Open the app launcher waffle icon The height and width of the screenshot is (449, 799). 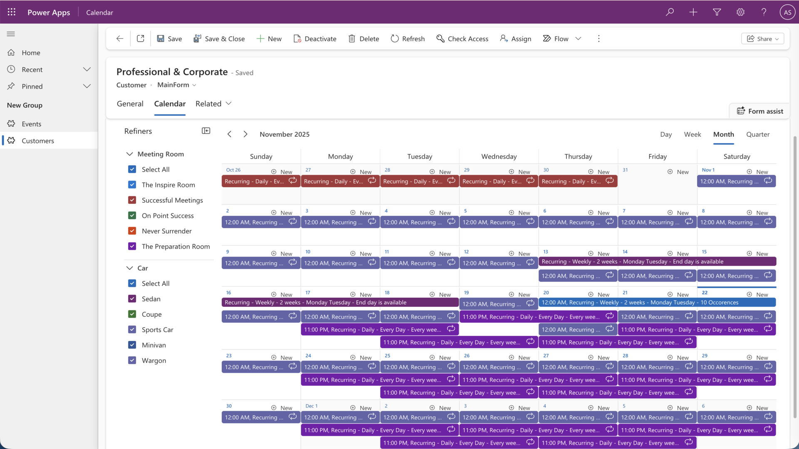[11, 12]
